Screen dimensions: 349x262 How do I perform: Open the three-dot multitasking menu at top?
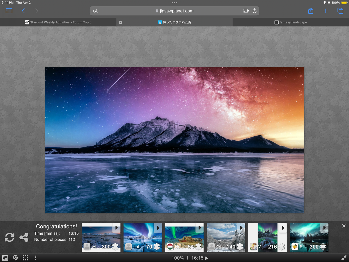pyautogui.click(x=174, y=3)
